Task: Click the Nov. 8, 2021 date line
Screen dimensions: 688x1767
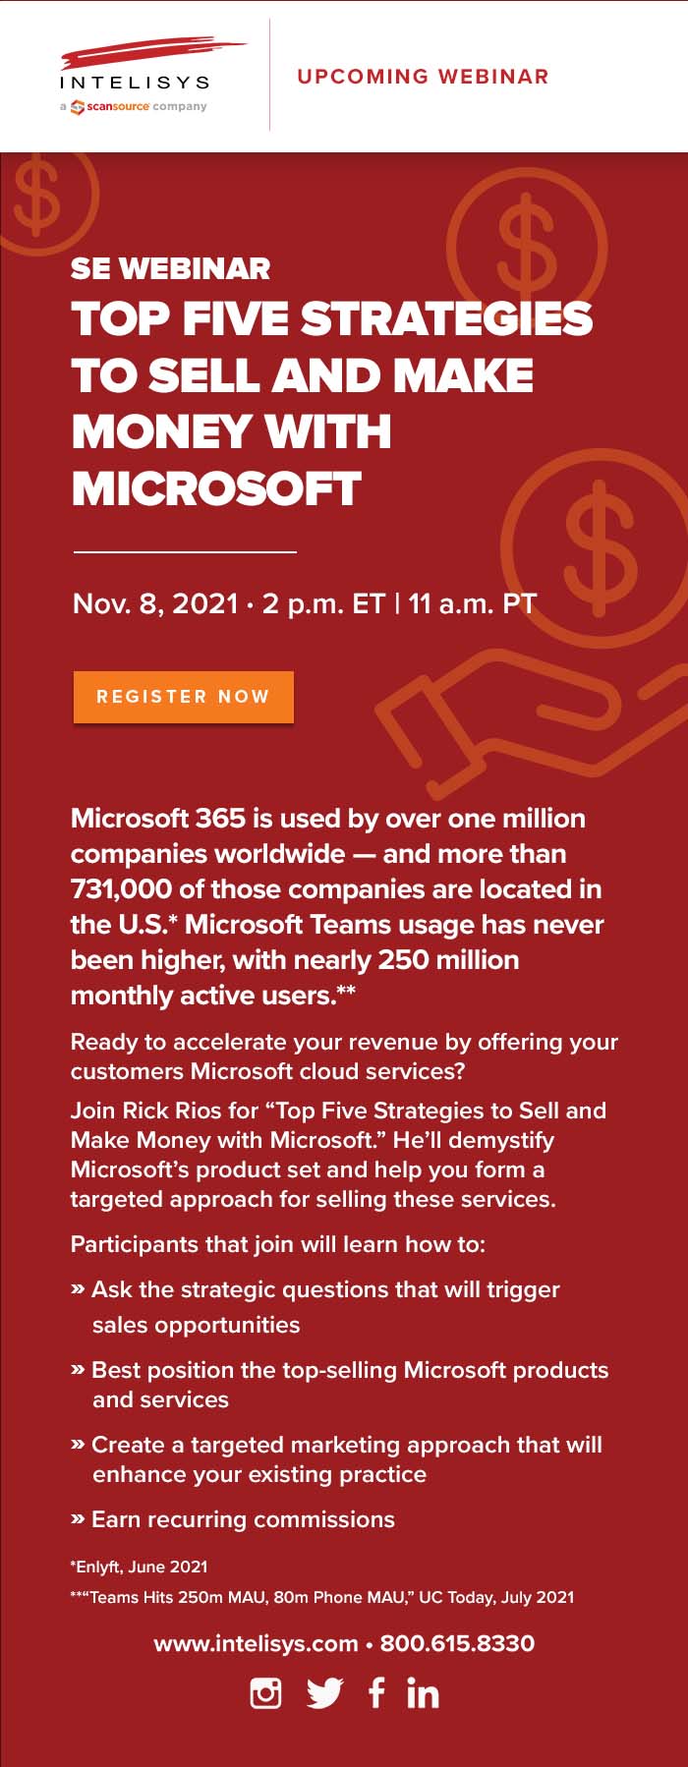Action: coord(305,602)
